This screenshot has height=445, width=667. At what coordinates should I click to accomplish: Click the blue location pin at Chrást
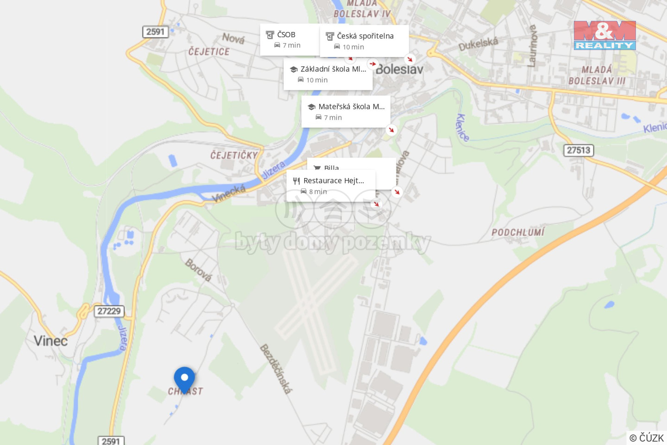point(184,380)
